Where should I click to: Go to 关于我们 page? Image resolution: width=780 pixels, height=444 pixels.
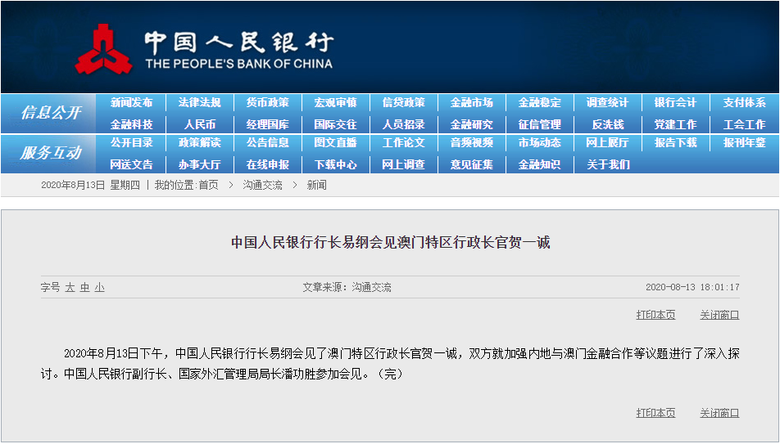click(x=607, y=164)
